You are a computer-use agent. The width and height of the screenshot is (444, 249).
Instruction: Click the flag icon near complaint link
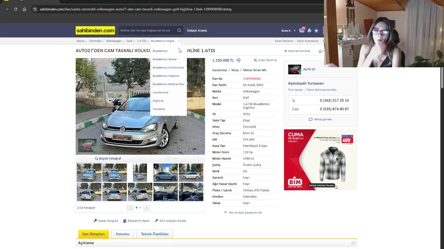tap(225, 213)
